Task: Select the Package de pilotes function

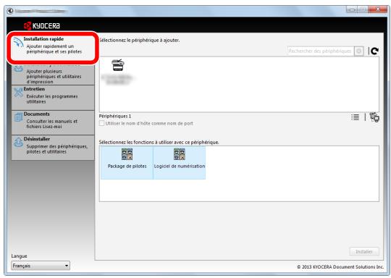Action: [x=127, y=163]
